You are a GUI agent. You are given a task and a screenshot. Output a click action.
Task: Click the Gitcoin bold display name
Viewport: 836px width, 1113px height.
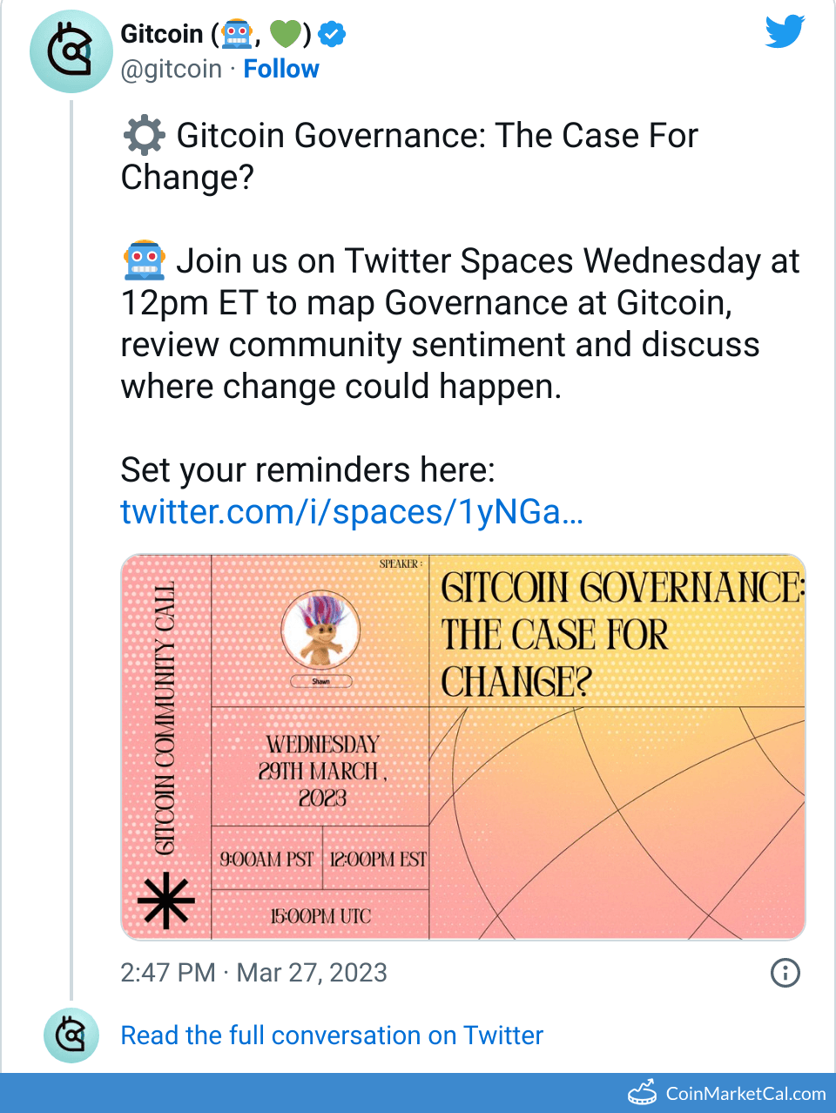(160, 34)
